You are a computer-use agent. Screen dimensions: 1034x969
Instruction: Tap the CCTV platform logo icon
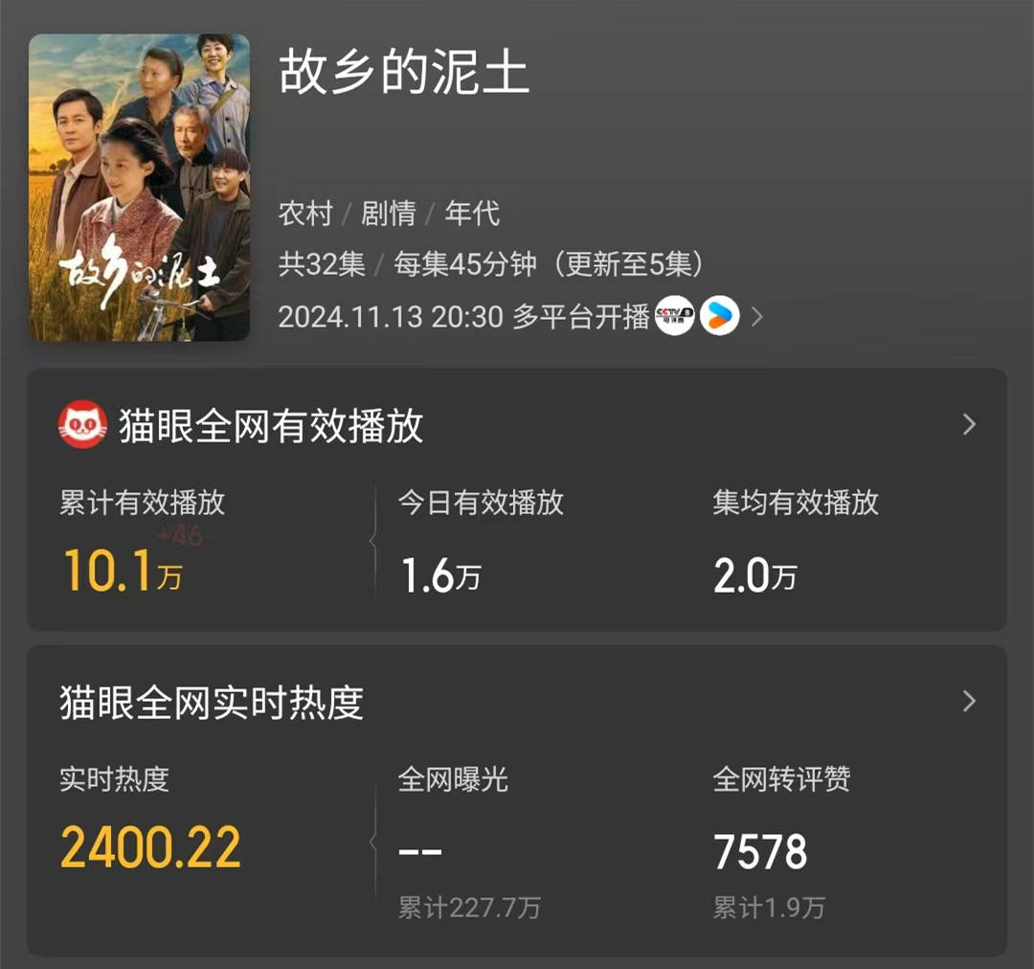tap(674, 316)
